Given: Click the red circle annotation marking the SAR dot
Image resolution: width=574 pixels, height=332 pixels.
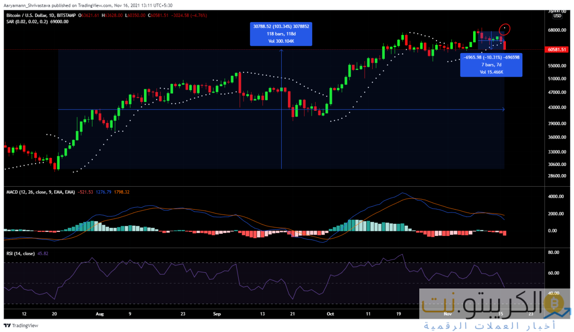Looking at the screenshot, I should 505,29.
